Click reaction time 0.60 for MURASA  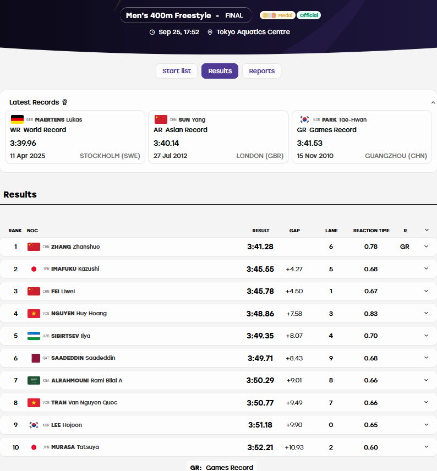tap(370, 447)
